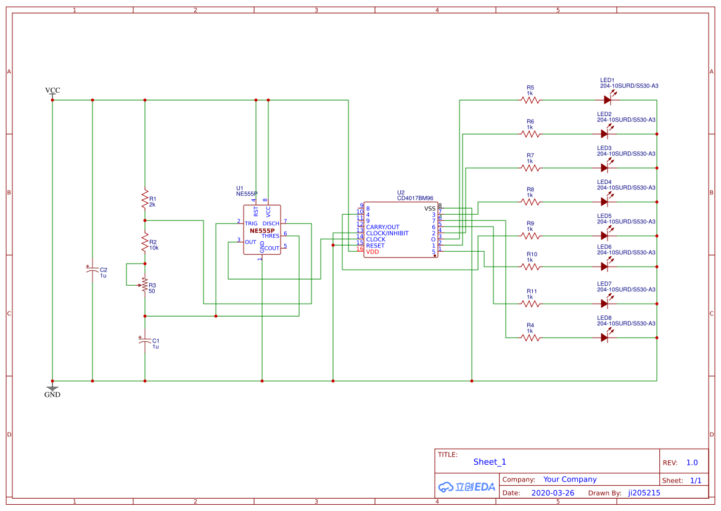Click the LED8 designator label
This screenshot has height=511, width=721.
point(604,318)
